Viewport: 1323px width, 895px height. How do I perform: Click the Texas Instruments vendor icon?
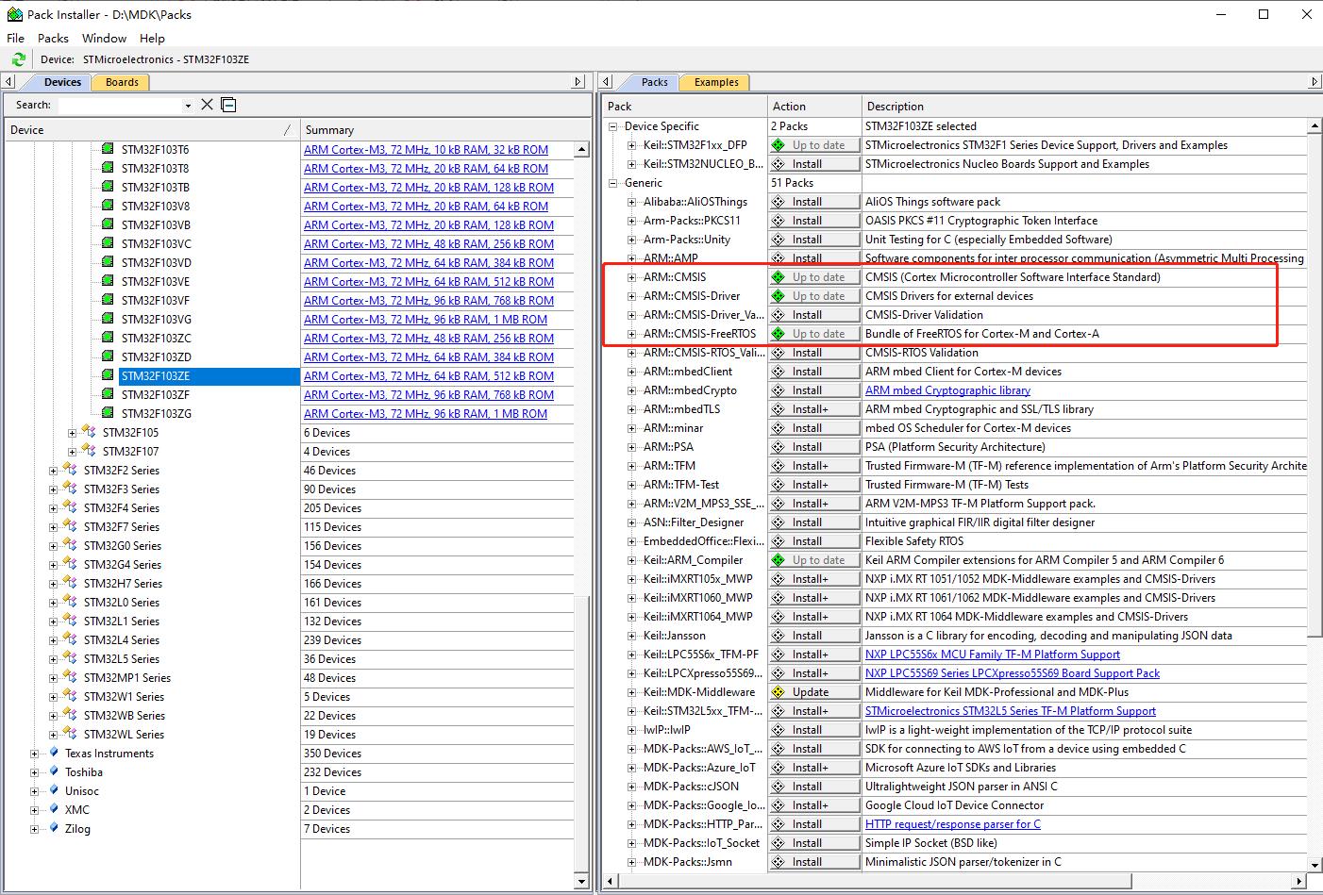click(54, 753)
